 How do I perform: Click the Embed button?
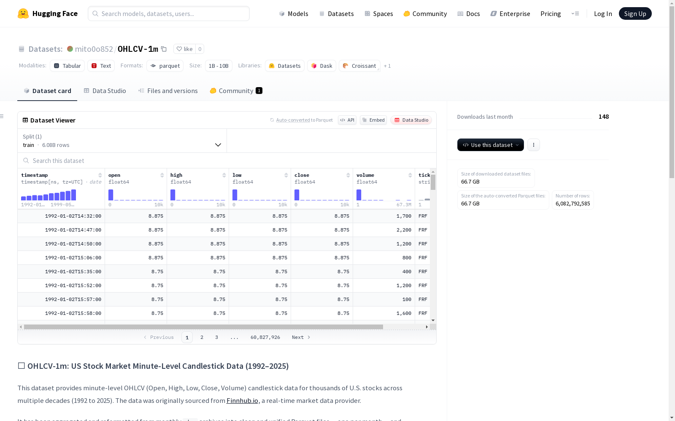[x=373, y=120]
